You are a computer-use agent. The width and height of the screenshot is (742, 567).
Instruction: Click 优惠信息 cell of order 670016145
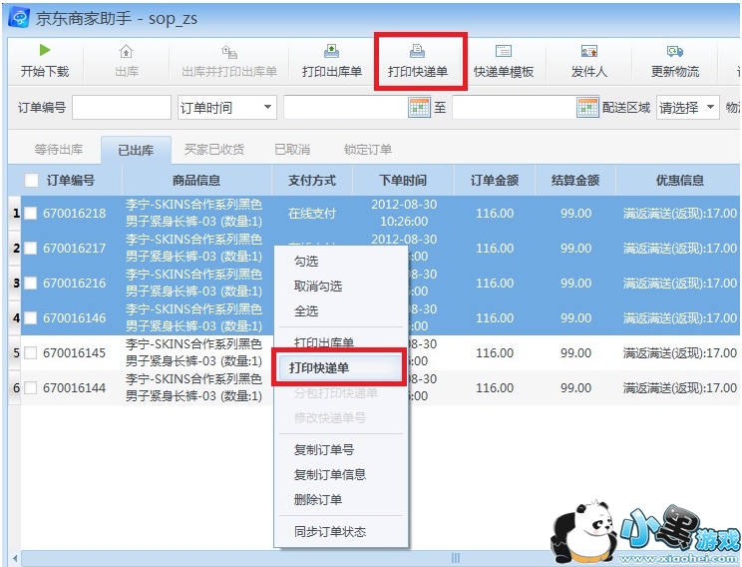679,353
